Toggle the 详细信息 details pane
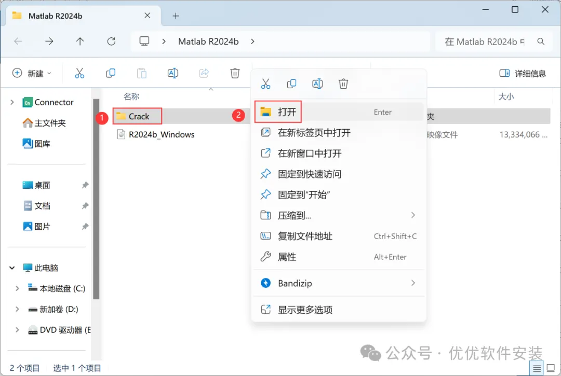Image resolution: width=561 pixels, height=376 pixels. coord(523,73)
